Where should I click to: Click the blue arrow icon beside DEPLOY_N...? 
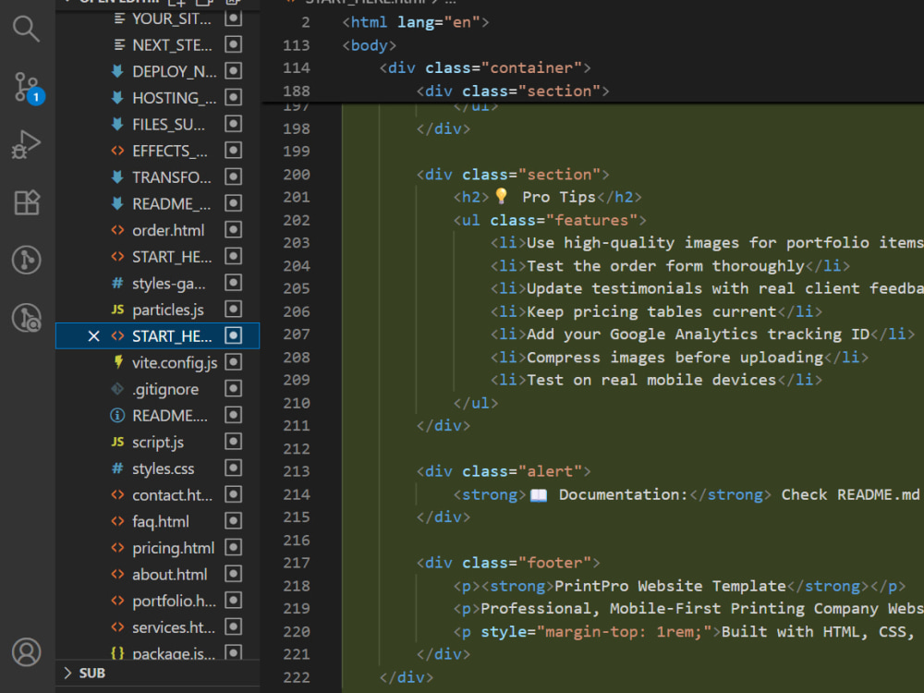tap(117, 71)
